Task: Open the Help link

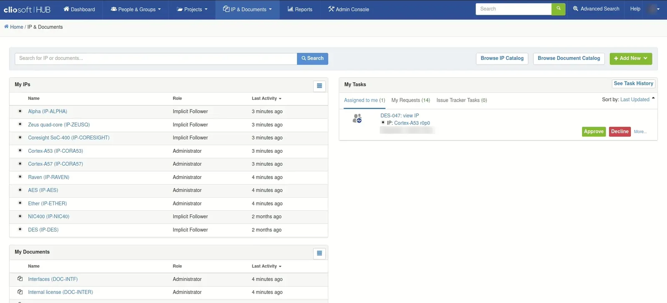Action: pyautogui.click(x=635, y=9)
